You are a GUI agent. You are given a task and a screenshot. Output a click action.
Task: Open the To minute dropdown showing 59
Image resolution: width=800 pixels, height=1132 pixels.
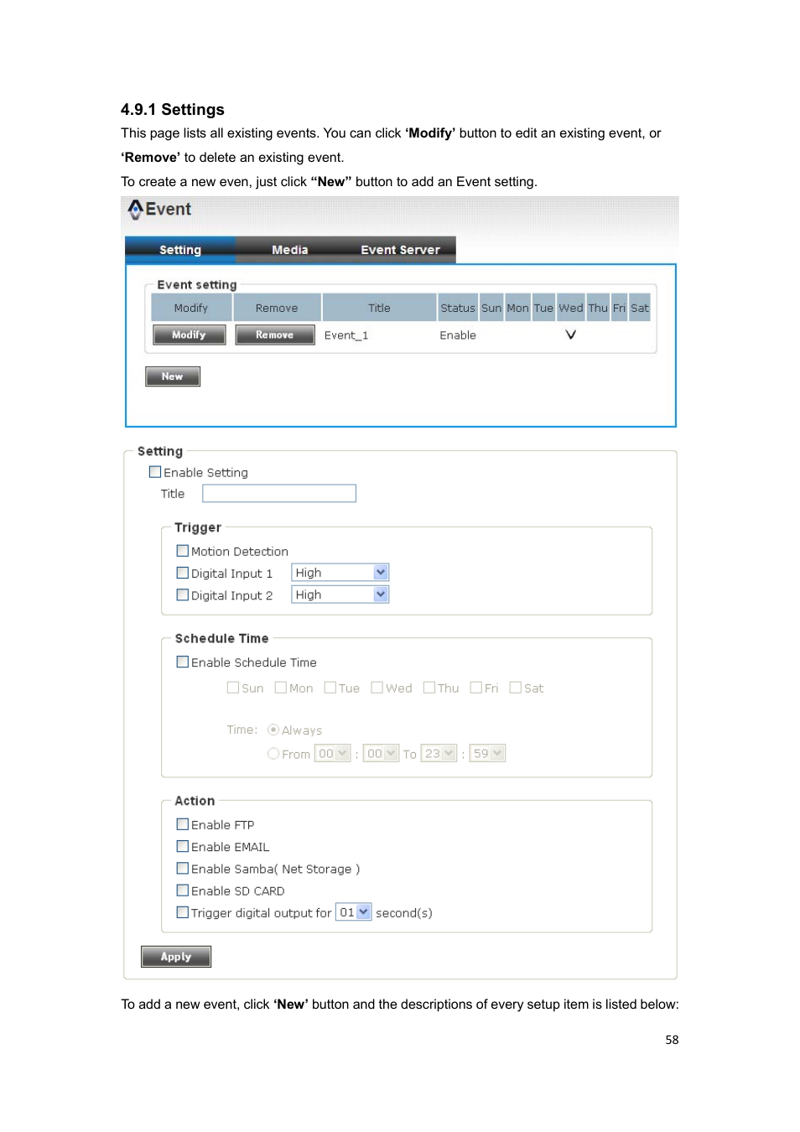pyautogui.click(x=488, y=754)
